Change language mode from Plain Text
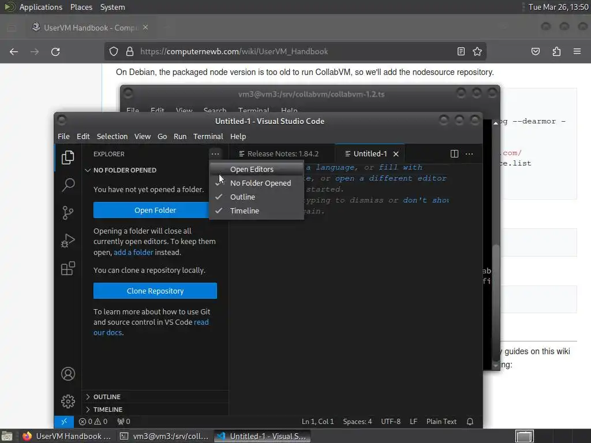The image size is (591, 443). point(442,422)
